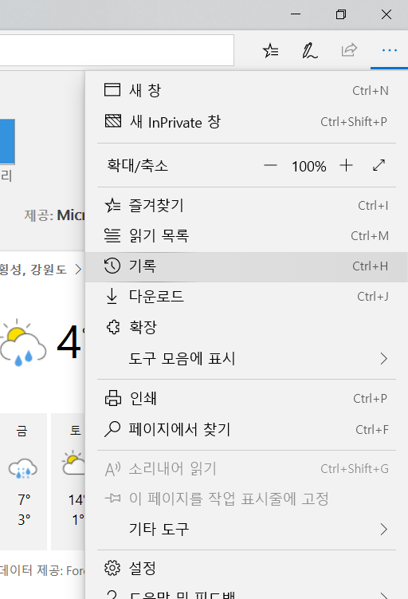Click the history clock icon
The height and width of the screenshot is (599, 408).
[x=112, y=266]
